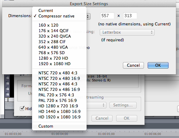179x138 pixels.
Task: Cancel the Export Size Settings dialog
Action: tap(133, 65)
